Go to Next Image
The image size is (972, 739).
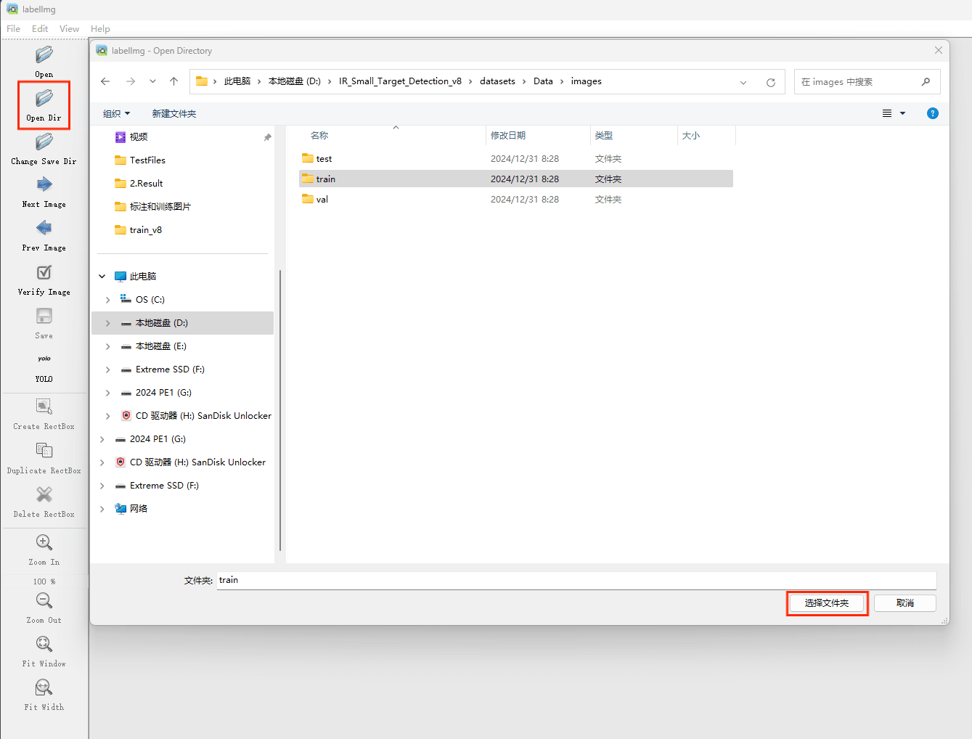point(44,185)
